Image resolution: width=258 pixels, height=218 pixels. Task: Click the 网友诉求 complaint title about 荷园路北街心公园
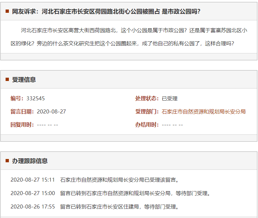click(x=106, y=11)
